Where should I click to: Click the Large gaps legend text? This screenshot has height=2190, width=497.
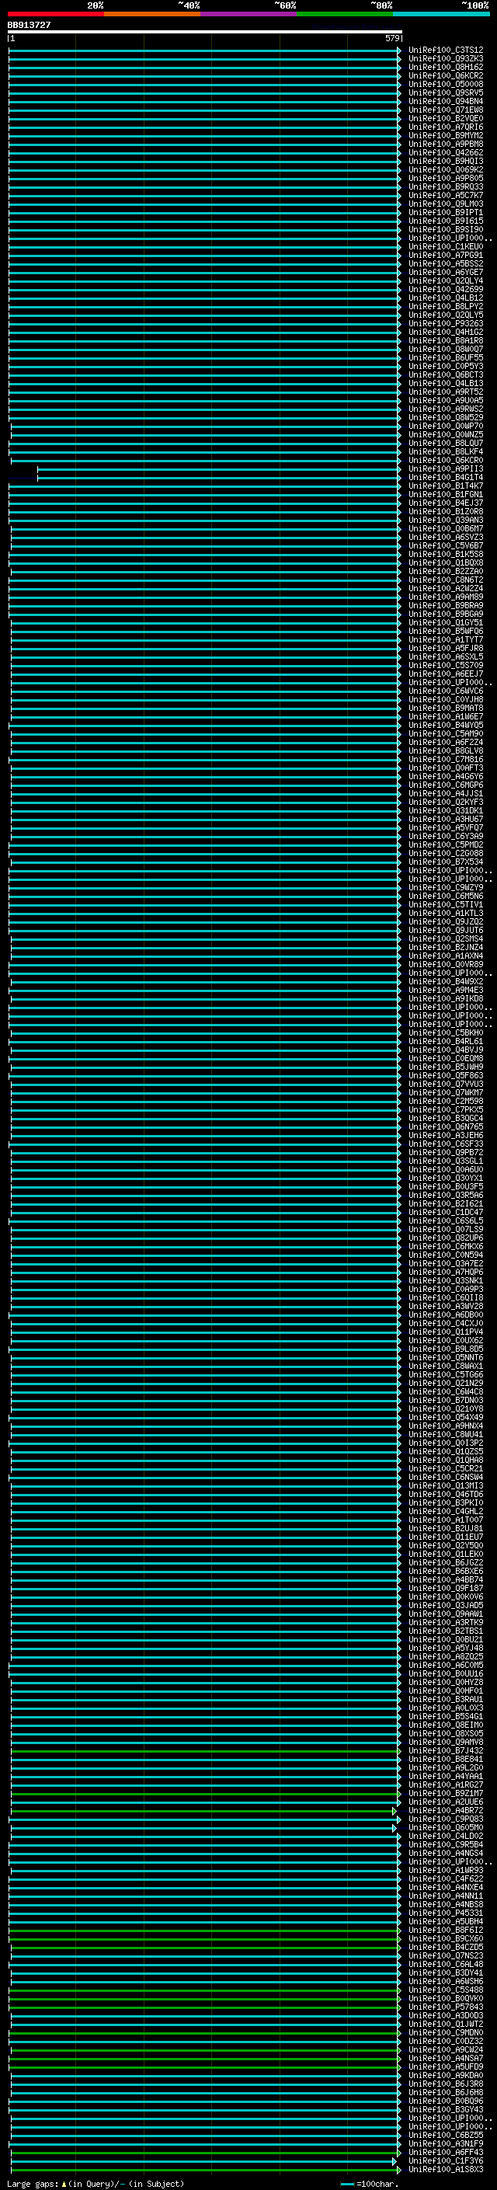tap(96, 2183)
